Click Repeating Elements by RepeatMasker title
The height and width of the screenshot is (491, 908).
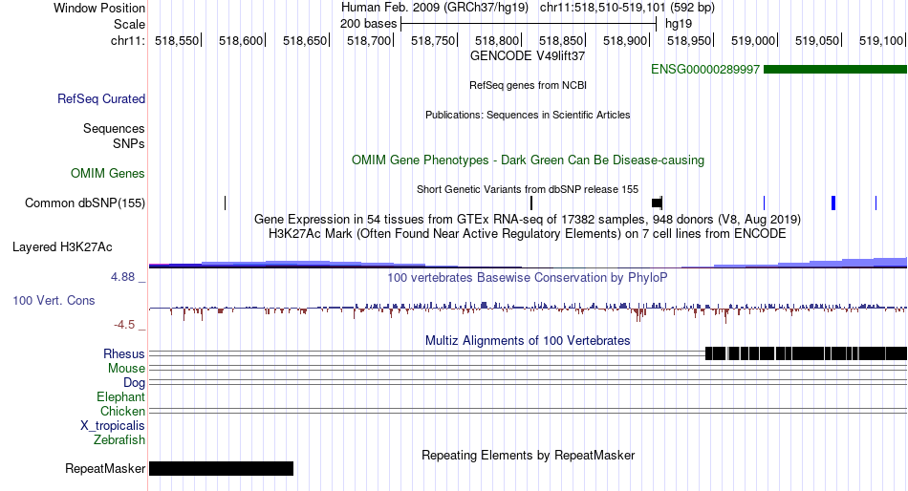point(528,455)
